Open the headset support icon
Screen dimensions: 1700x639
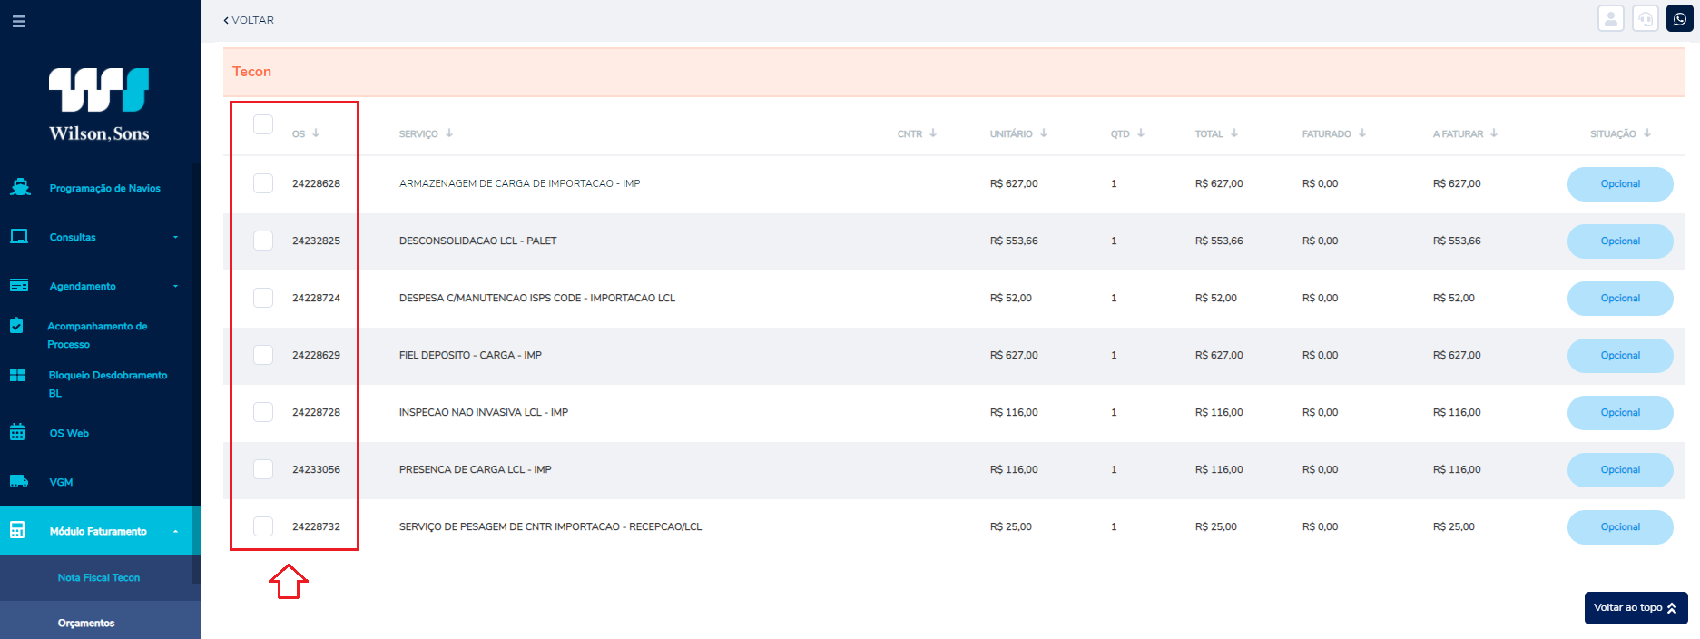click(1646, 19)
